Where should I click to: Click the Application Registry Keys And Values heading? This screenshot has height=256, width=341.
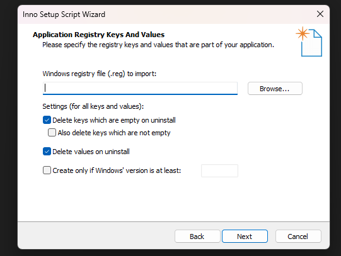point(98,35)
